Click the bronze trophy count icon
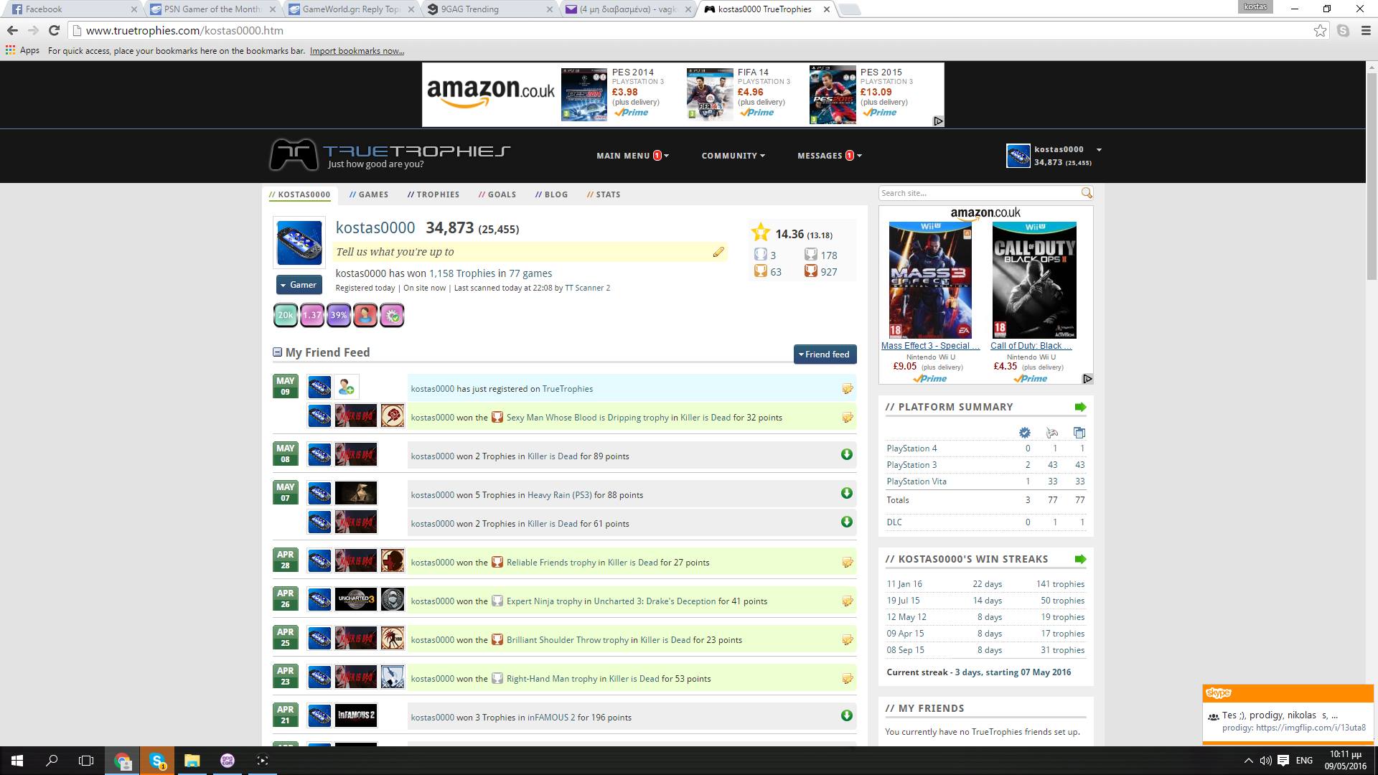Image resolution: width=1378 pixels, height=775 pixels. tap(811, 271)
